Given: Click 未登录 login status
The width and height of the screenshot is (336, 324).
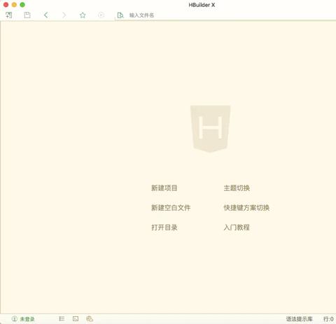Looking at the screenshot, I should click(x=23, y=319).
